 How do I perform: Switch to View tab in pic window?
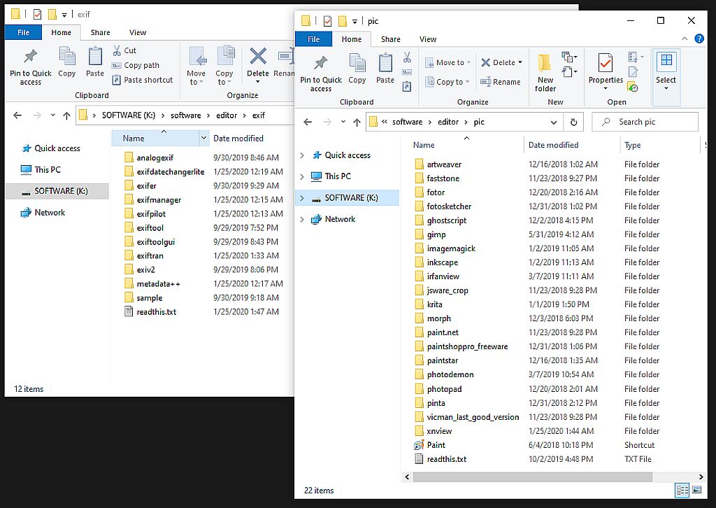point(428,39)
